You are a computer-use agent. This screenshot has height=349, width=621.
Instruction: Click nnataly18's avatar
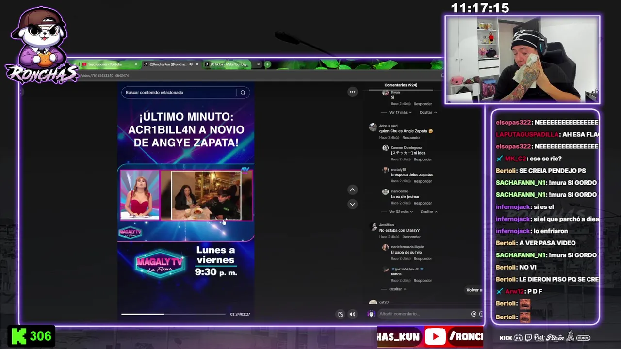(385, 170)
